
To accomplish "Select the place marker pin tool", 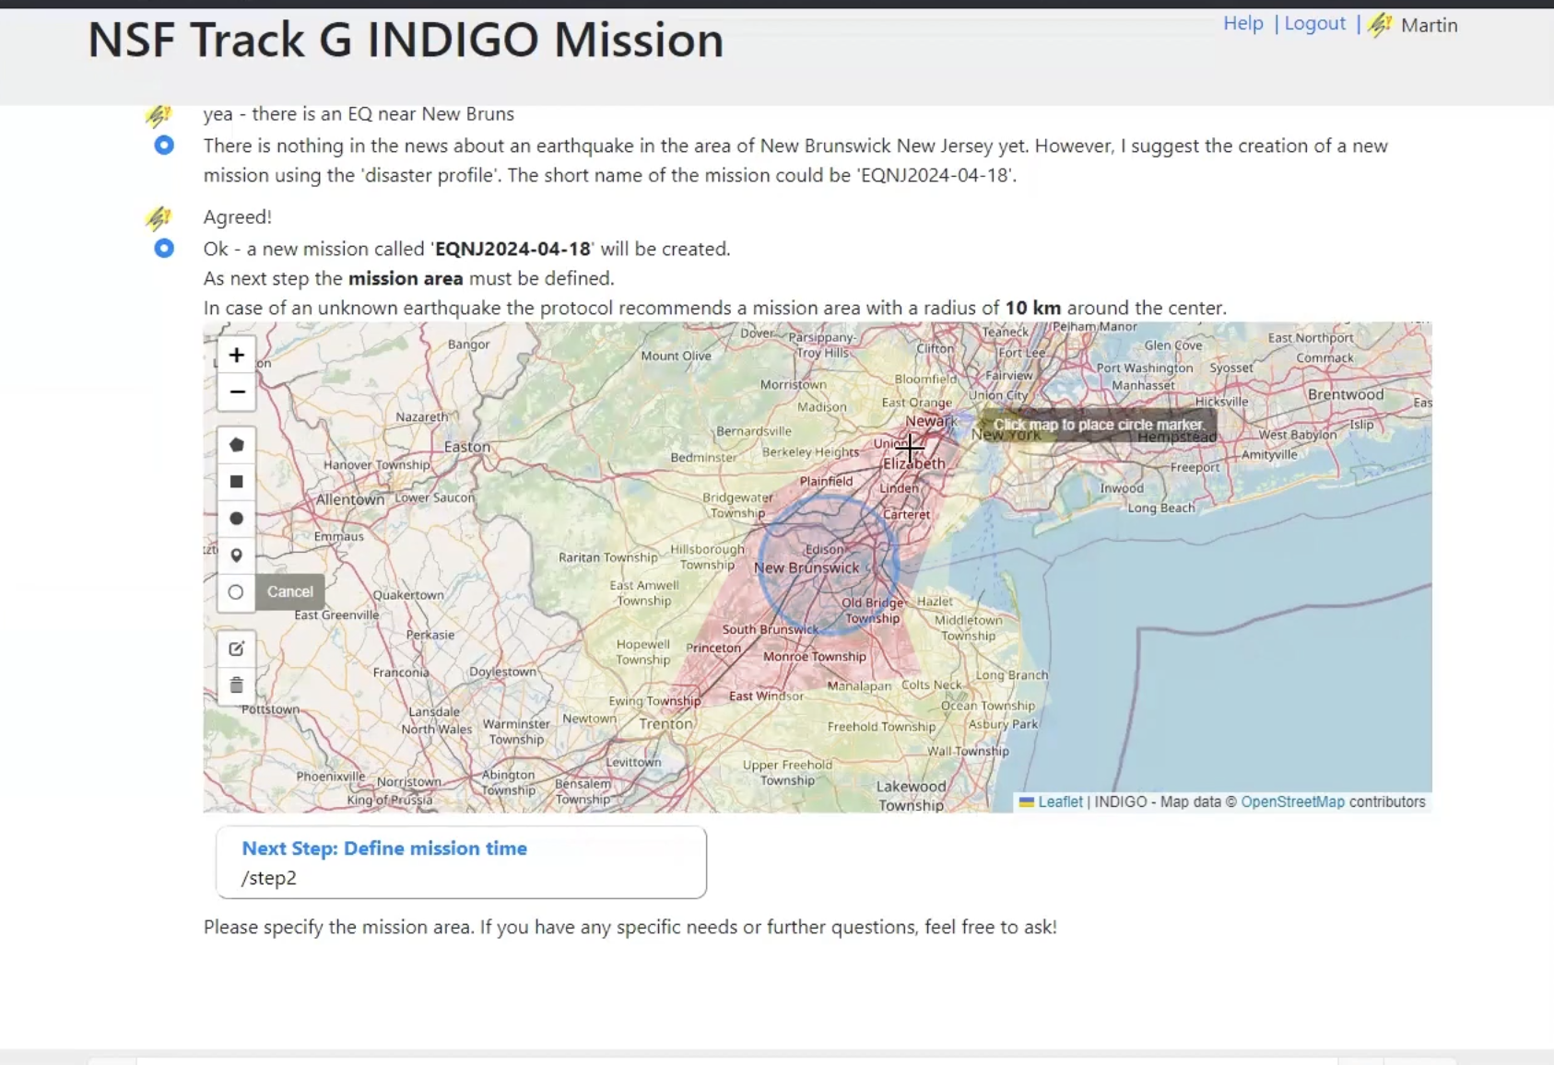I will coord(237,556).
